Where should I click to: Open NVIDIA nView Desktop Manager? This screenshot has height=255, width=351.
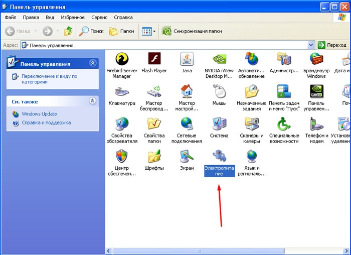[219, 60]
